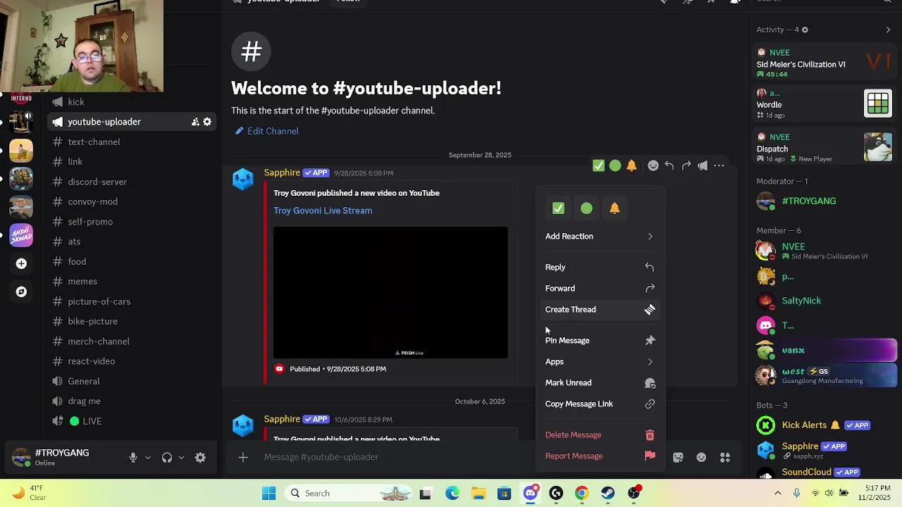Screen dimensions: 902x507
Task: Click create invite icon on youtube-uploader
Action: [195, 122]
